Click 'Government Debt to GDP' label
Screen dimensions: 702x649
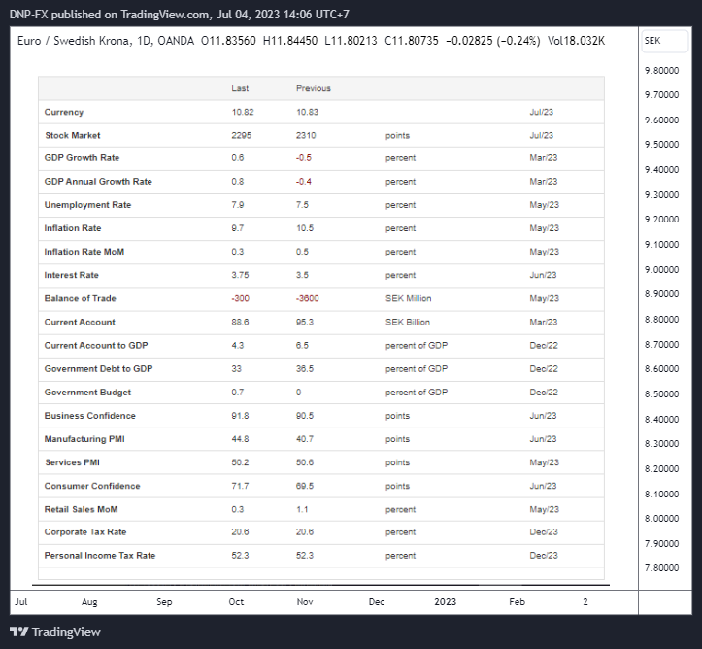click(x=98, y=368)
